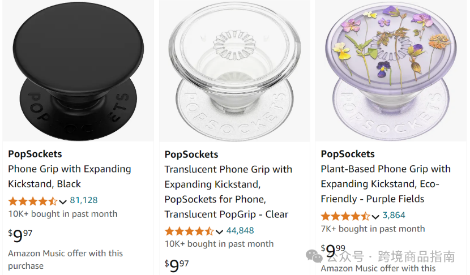The image size is (470, 275).
Task: Expand rating chevron beside 44,848 reviews
Action: [x=219, y=232]
